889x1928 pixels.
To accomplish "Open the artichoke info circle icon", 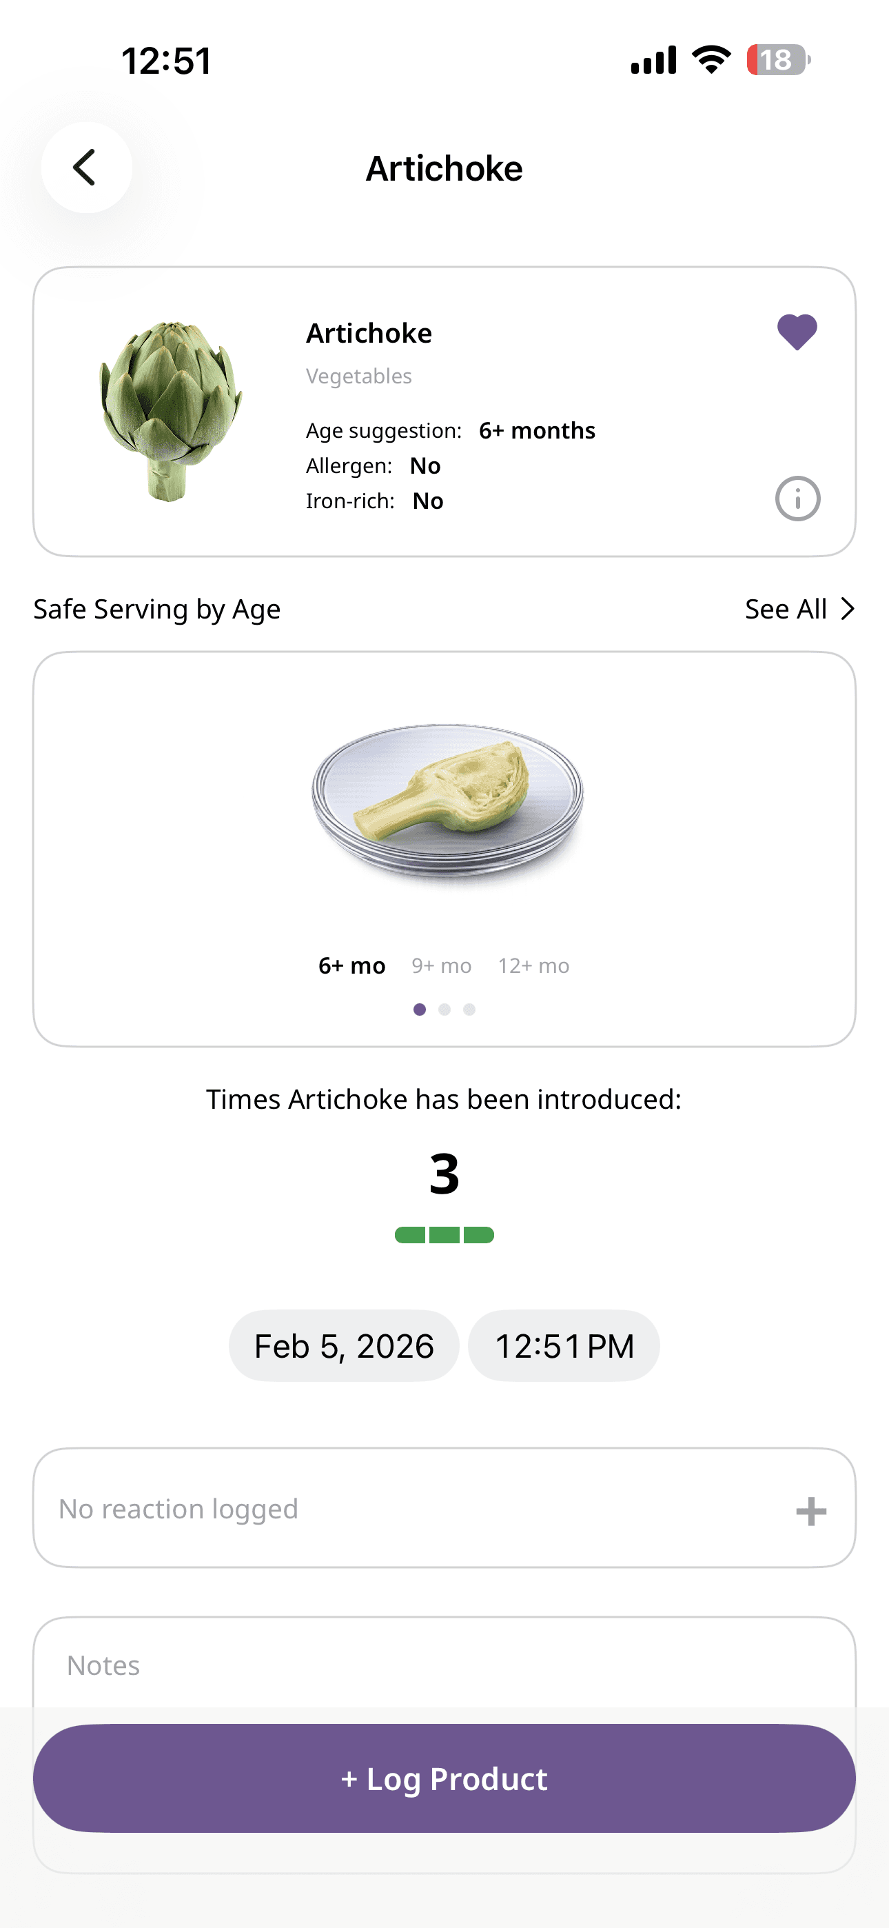I will pyautogui.click(x=798, y=499).
